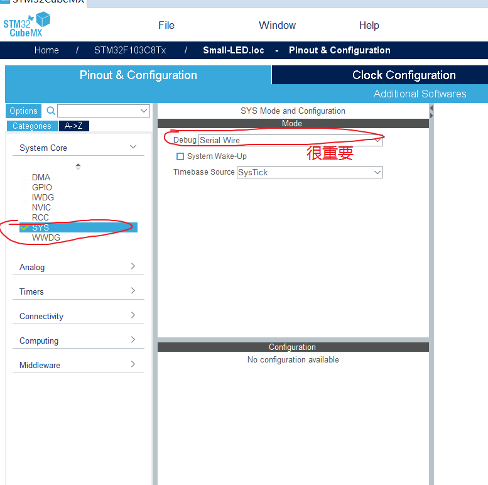This screenshot has height=485, width=488.
Task: Select the A->Z view tab
Action: click(x=73, y=126)
